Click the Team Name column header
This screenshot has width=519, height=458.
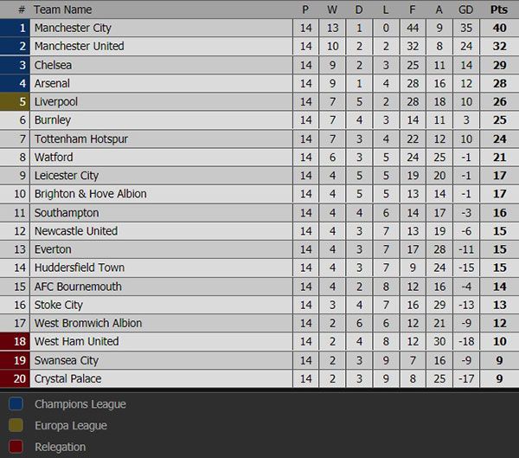click(63, 10)
